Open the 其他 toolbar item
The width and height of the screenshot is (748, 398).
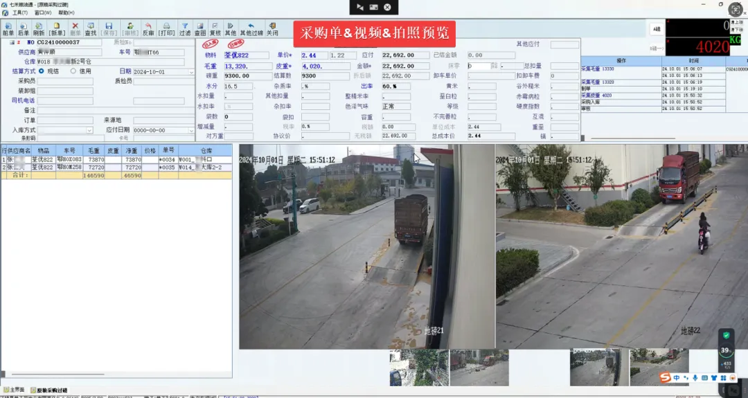[x=231, y=29]
